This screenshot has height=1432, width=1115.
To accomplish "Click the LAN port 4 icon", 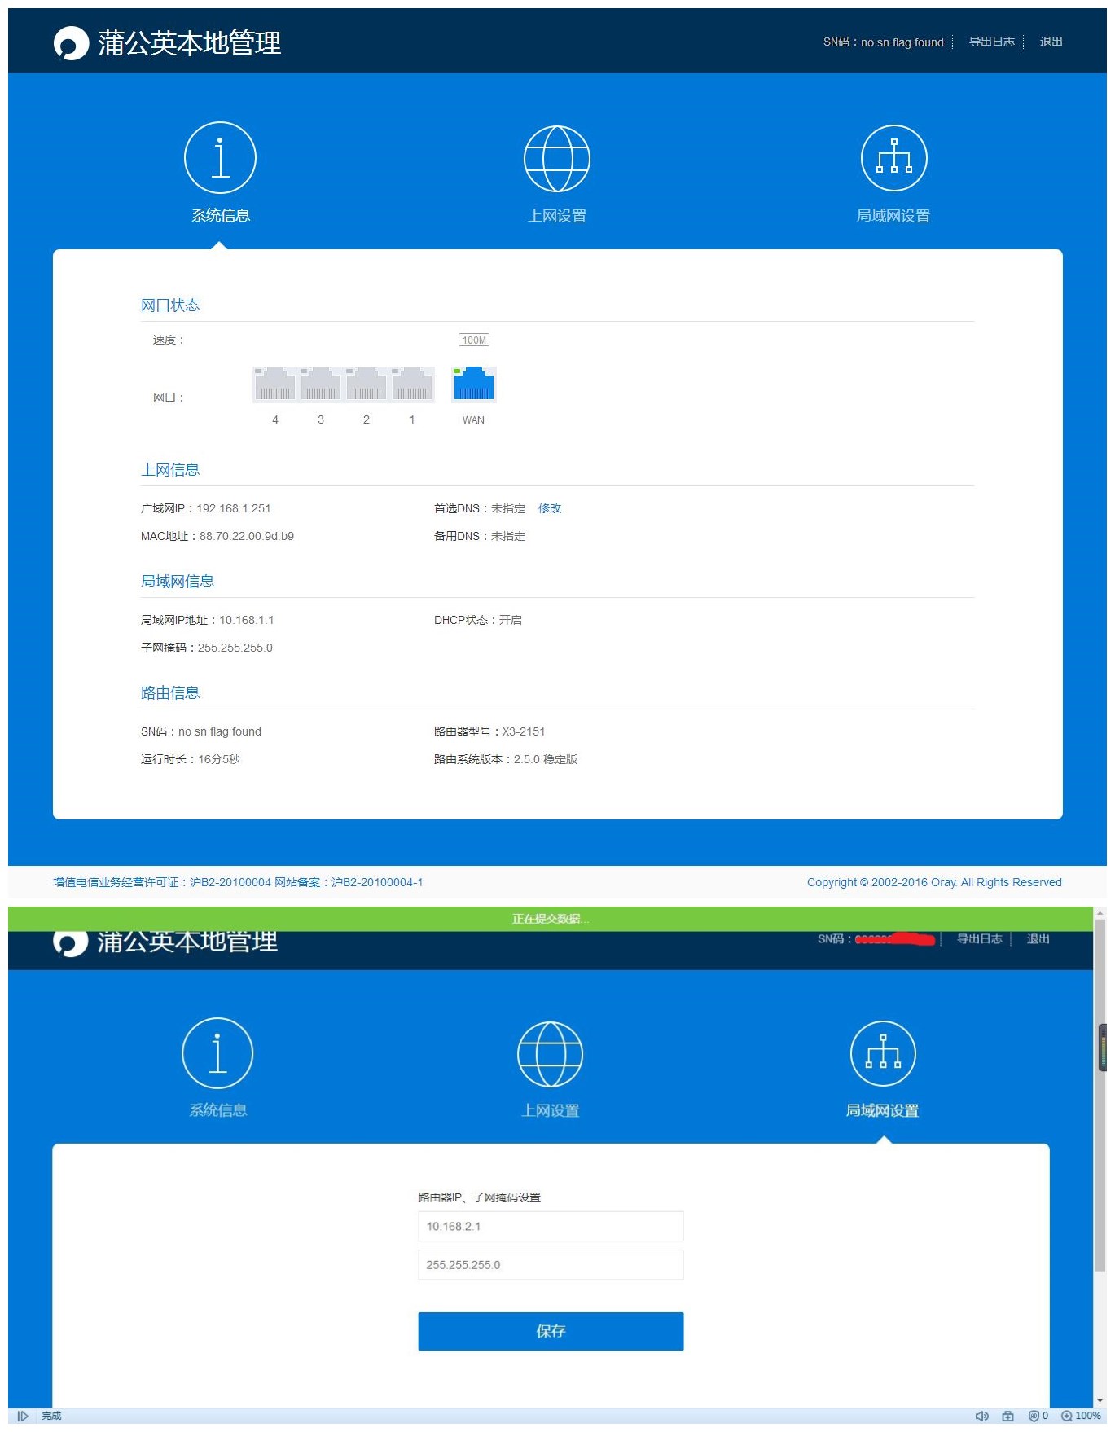I will (275, 384).
